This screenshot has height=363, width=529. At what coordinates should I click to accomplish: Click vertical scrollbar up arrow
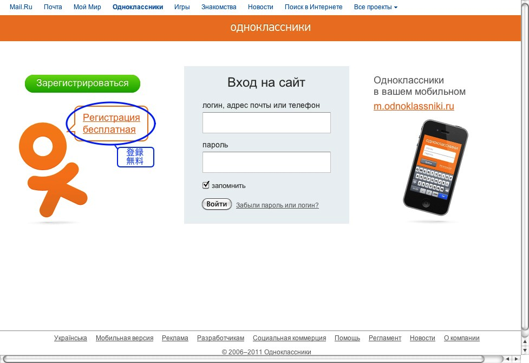coord(525,342)
